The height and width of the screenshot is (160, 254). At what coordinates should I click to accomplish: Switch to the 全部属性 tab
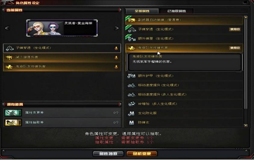coord(142,11)
